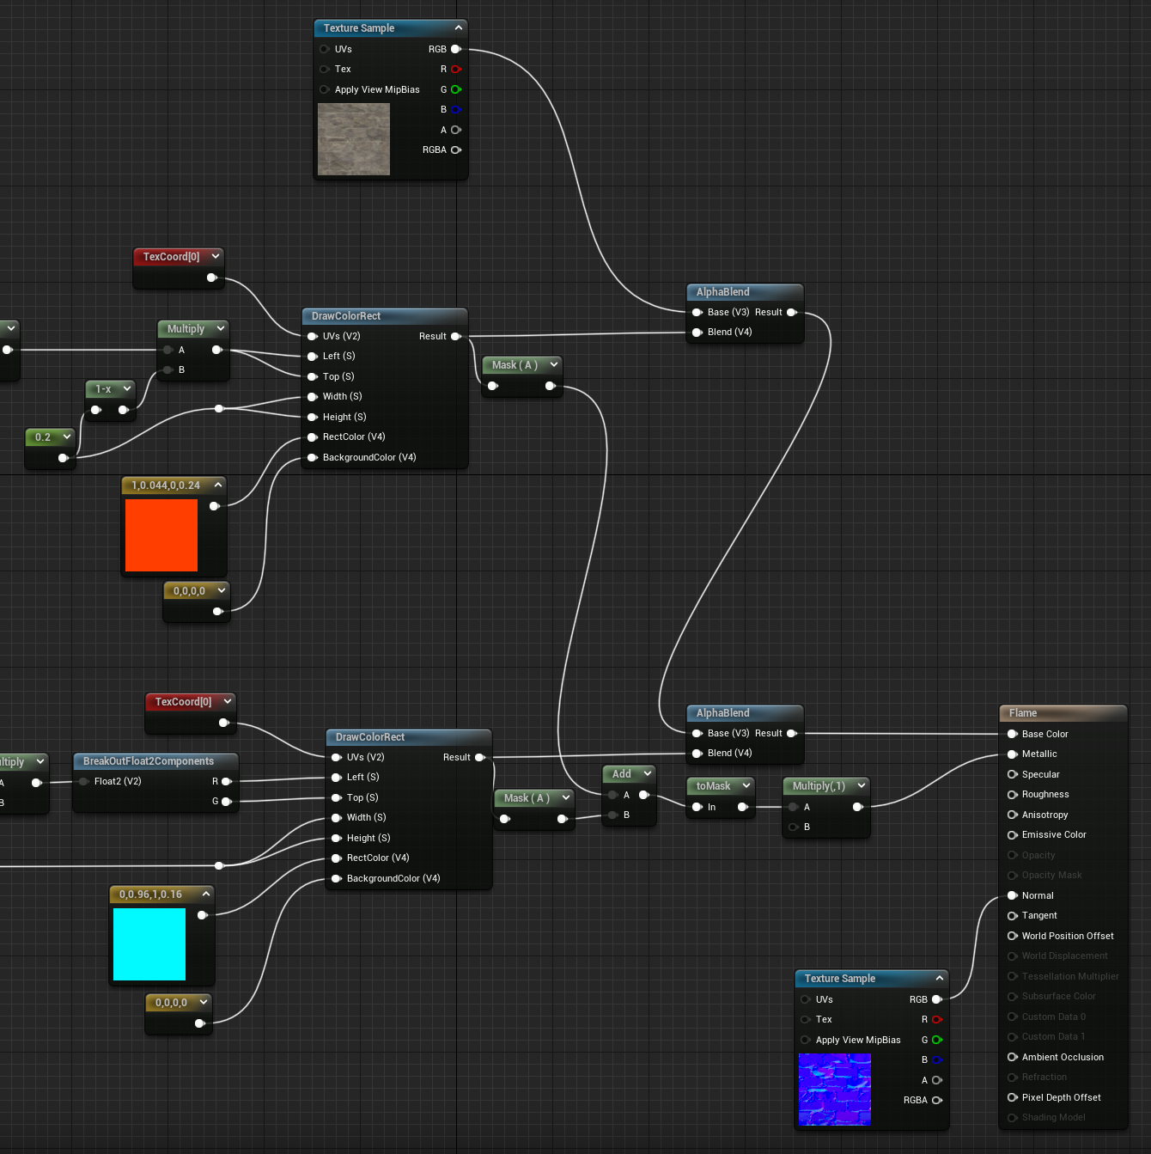
Task: Open the 1-x node dropdown
Action: coord(126,388)
